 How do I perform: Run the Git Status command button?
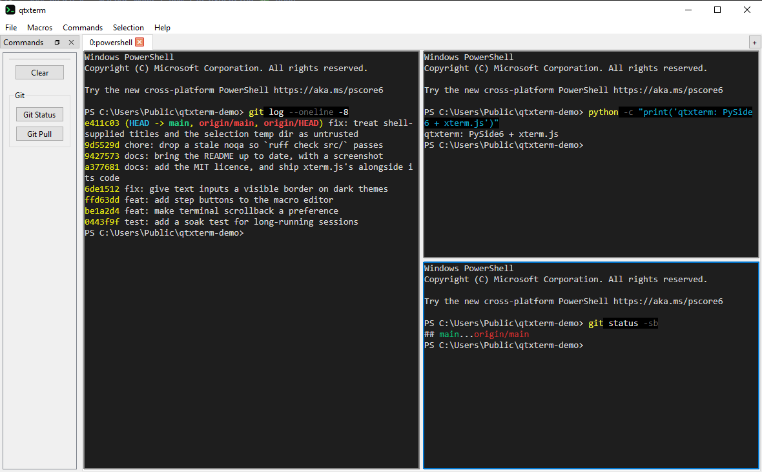(x=39, y=115)
